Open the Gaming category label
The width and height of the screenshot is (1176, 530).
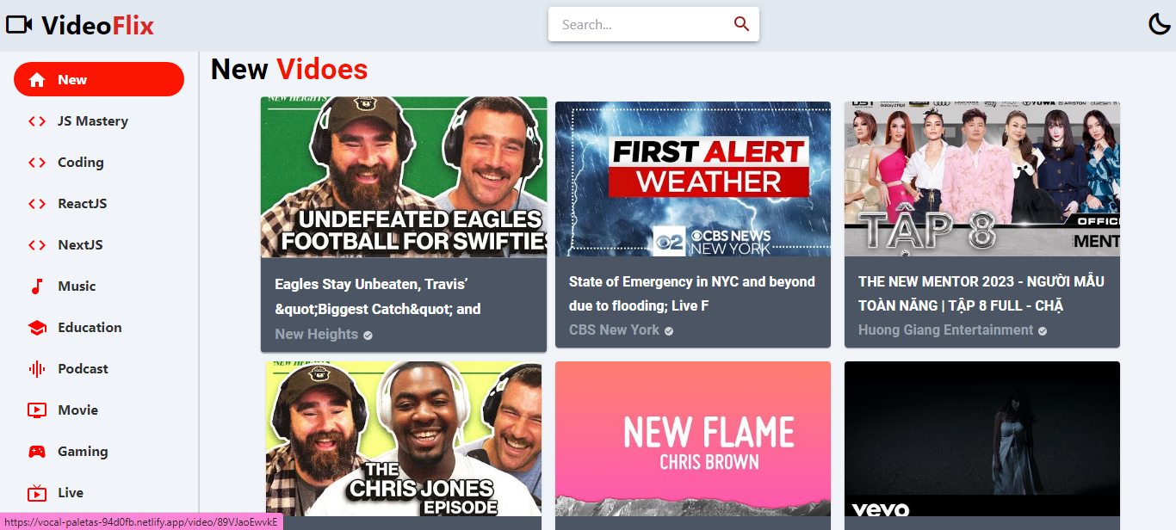pyautogui.click(x=83, y=452)
